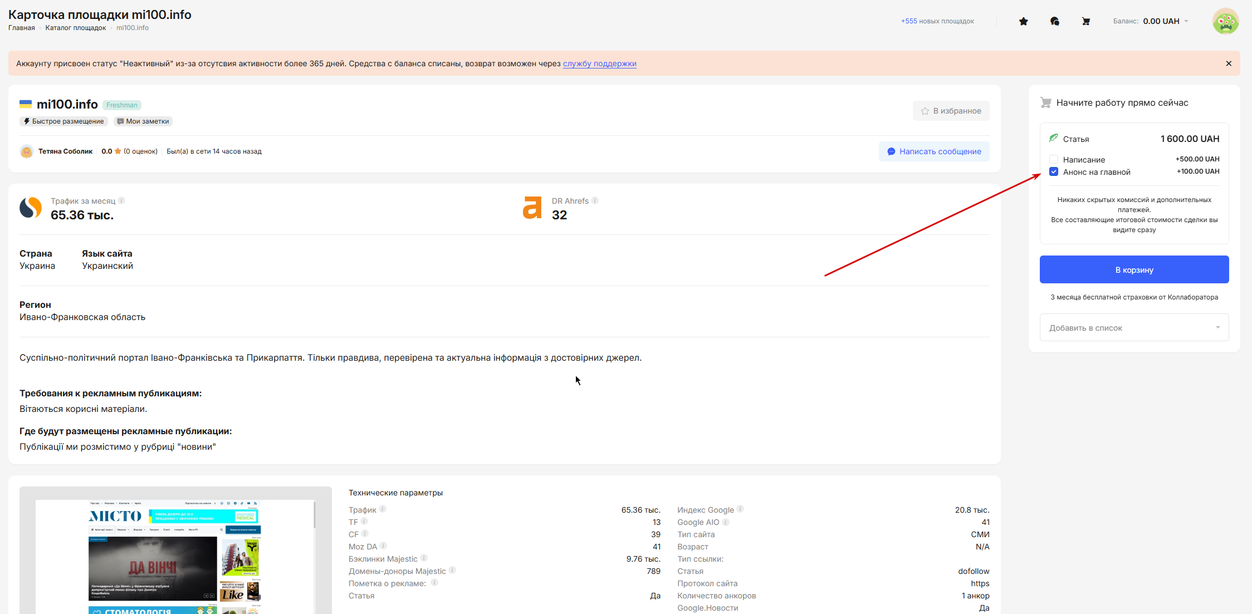The width and height of the screenshot is (1252, 614).
Task: Click info icon beside Moz DA parameter
Action: click(x=383, y=546)
